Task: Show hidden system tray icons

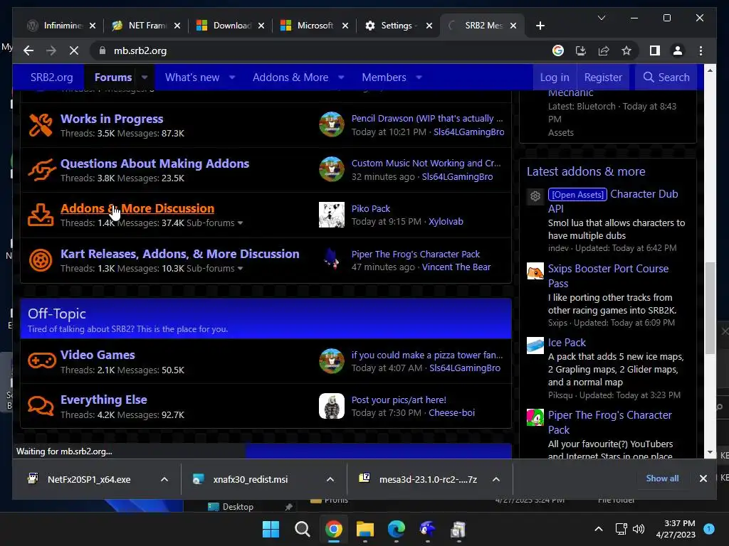Action: (599, 529)
